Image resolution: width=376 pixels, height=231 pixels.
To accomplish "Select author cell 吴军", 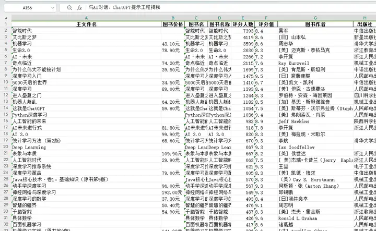I will tap(315, 31).
